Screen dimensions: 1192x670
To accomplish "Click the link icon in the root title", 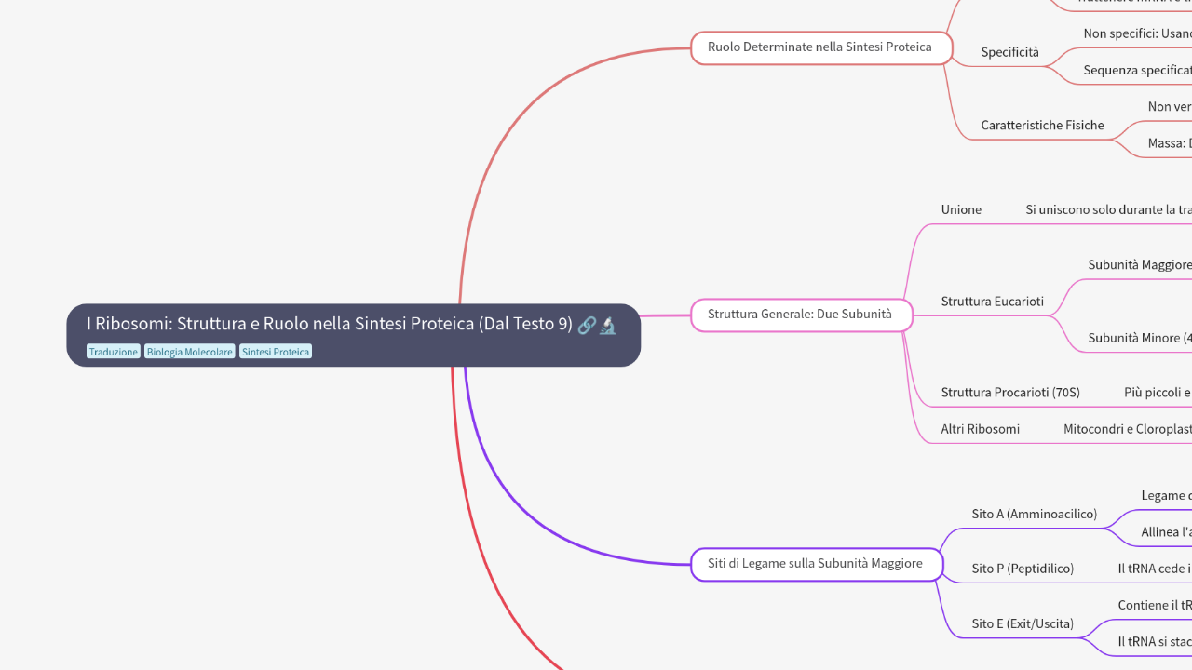I will tap(587, 325).
